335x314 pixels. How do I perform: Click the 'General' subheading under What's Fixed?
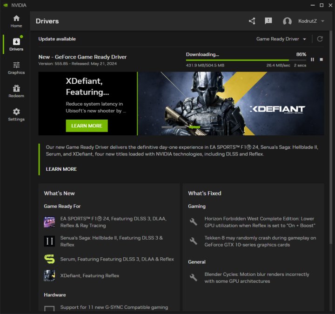(x=196, y=262)
